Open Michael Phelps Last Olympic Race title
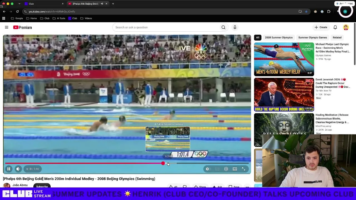This screenshot has width=356, height=200. (x=333, y=48)
